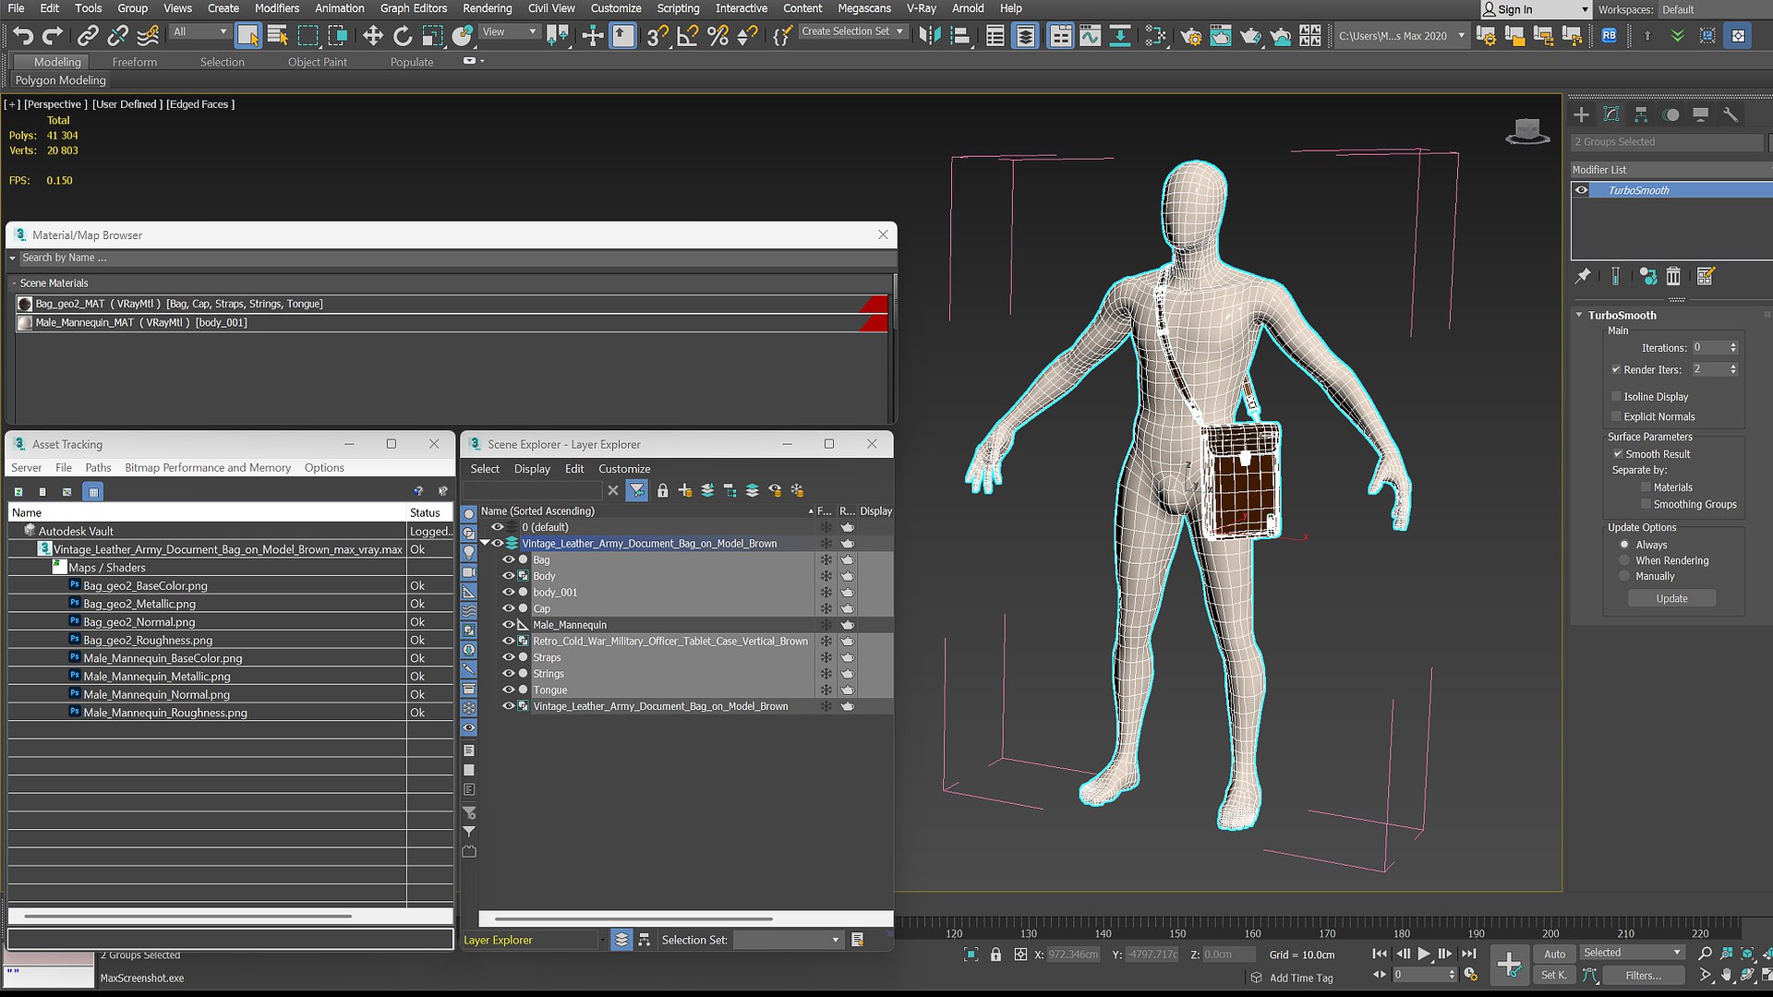The height and width of the screenshot is (997, 1773).
Task: Check the Smoothing Groups checkbox
Action: (1646, 504)
